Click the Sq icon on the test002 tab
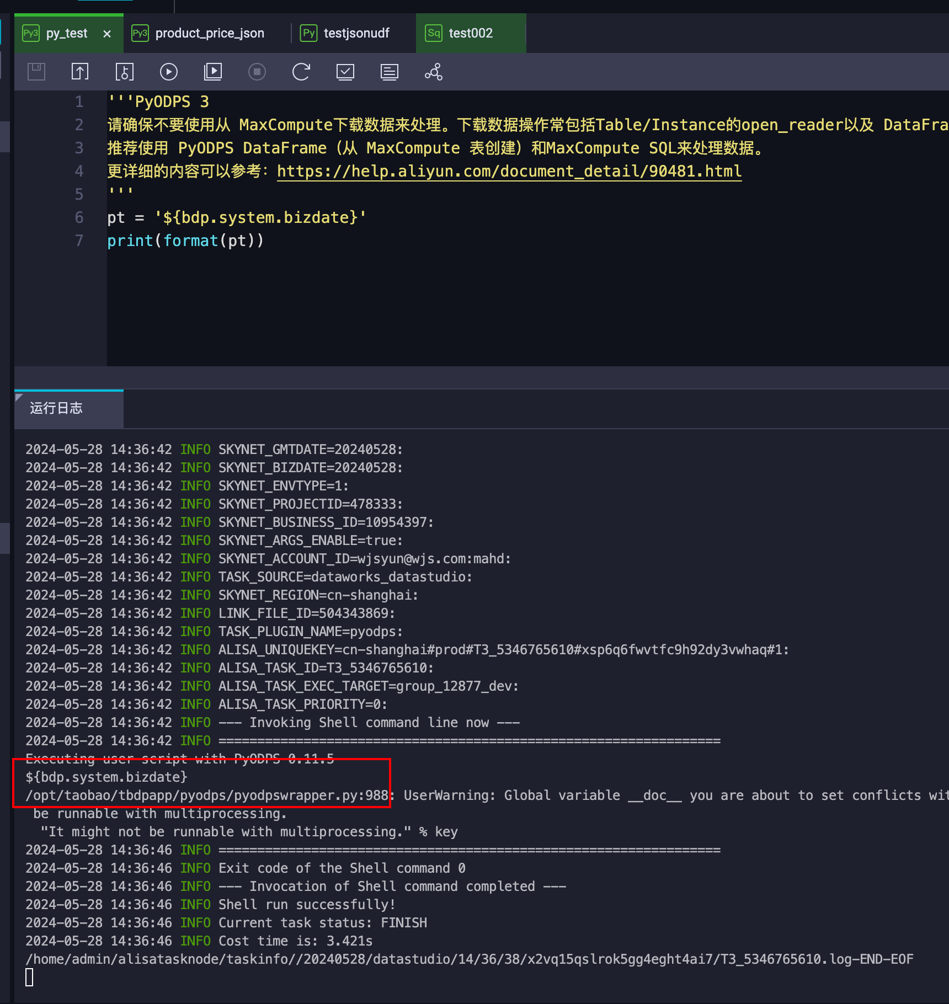Viewport: 949px width, 1004px height. [434, 33]
